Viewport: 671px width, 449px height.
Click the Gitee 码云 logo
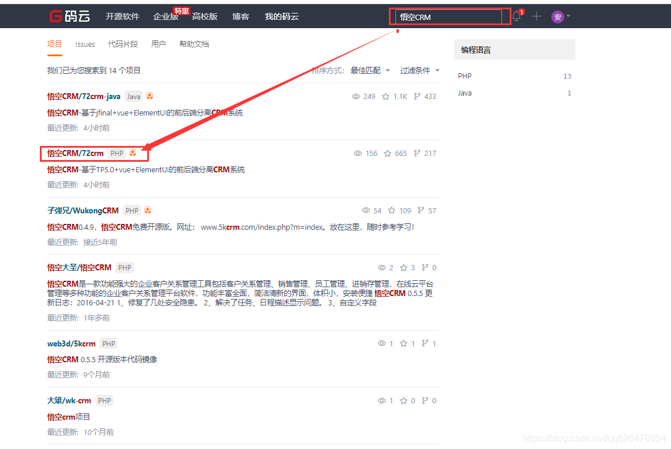70,16
